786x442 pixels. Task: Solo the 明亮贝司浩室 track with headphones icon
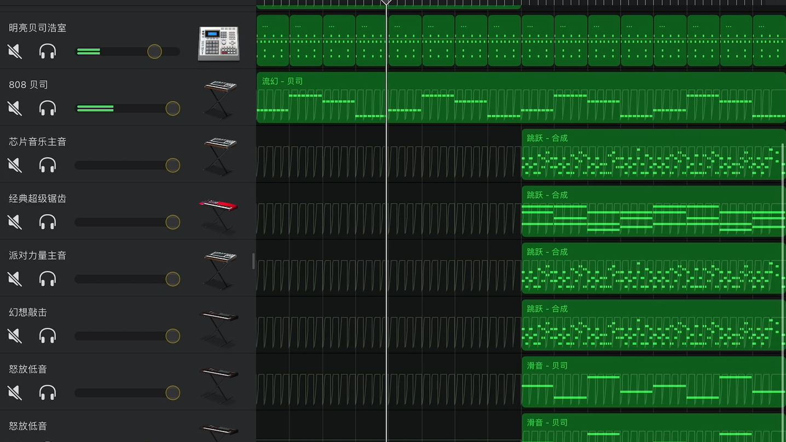tap(48, 51)
